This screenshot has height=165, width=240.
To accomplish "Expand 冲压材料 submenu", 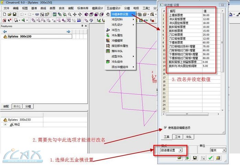I will (x=120, y=19).
